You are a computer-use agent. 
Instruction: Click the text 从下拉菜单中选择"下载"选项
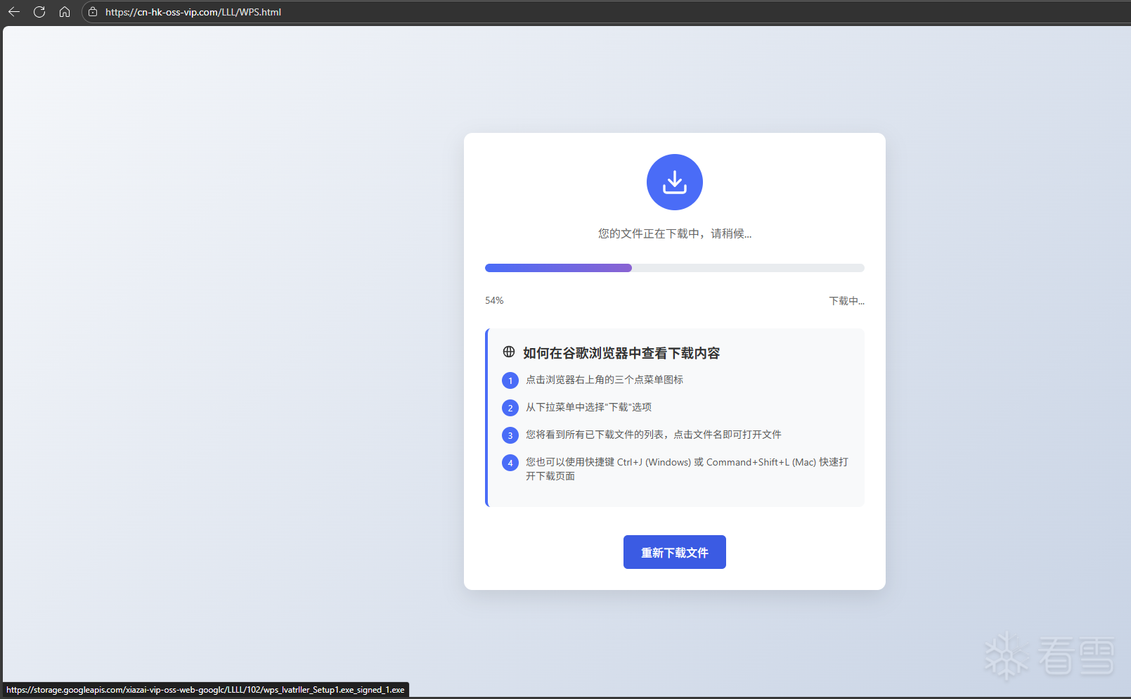(589, 407)
